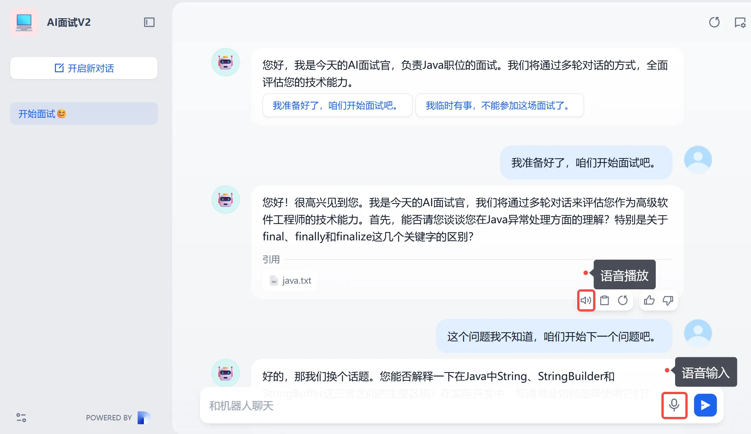The height and width of the screenshot is (434, 751).
Task: Click the voice playback speaker icon
Action: tap(586, 300)
